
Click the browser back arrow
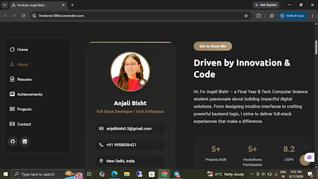(x=6, y=15)
